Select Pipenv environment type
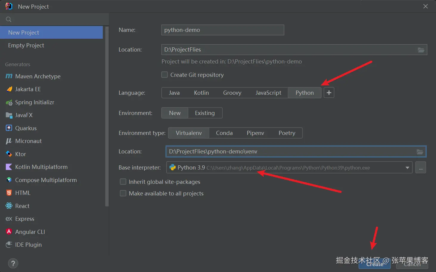The image size is (436, 272). coord(255,133)
